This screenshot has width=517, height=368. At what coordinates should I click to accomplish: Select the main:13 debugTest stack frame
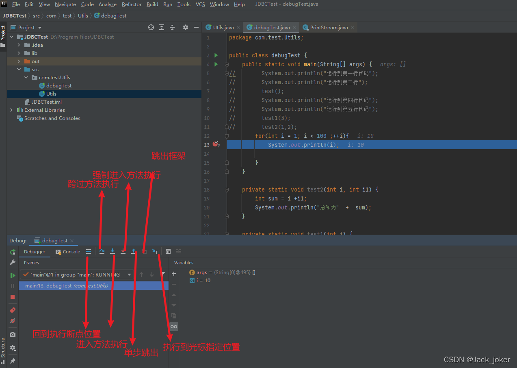coord(93,285)
